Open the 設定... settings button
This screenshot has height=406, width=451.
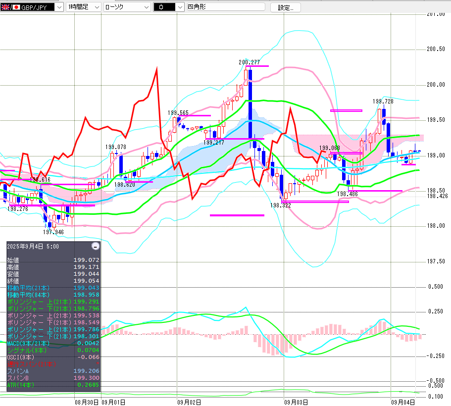tap(286, 7)
